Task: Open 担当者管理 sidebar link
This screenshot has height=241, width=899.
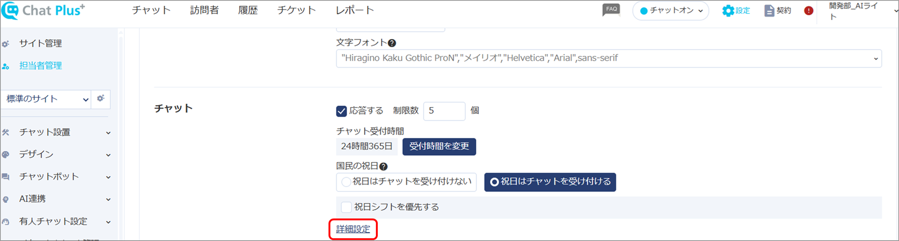Action: [x=41, y=66]
